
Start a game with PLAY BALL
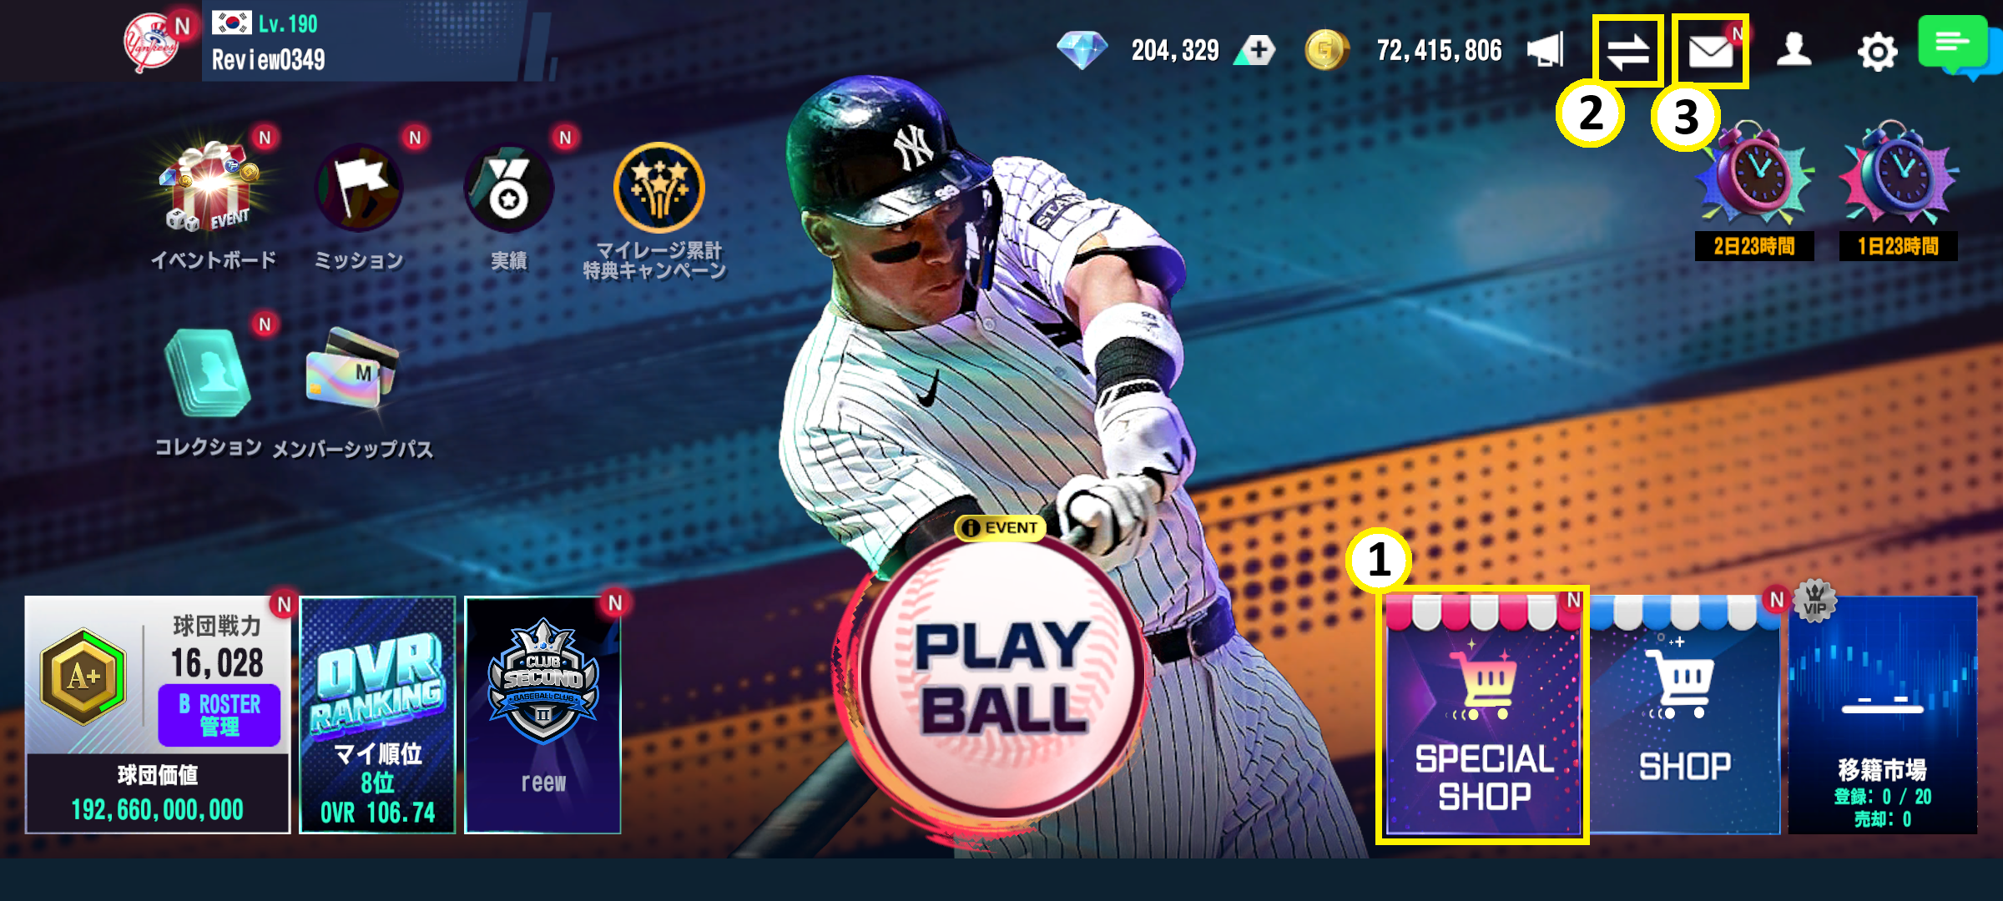[x=1002, y=677]
